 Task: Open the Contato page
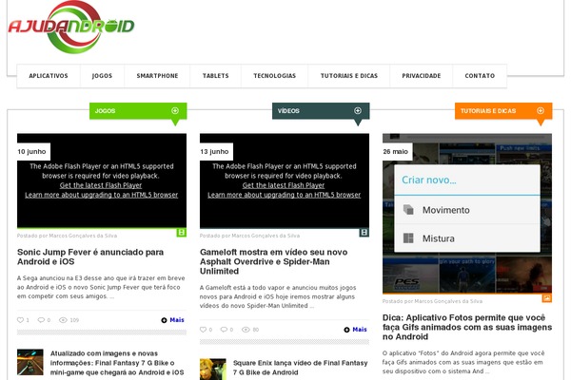(x=480, y=76)
